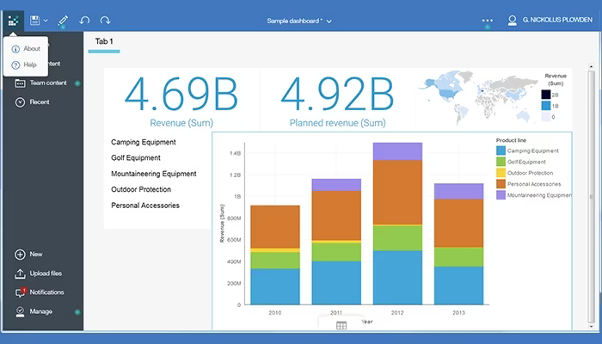Click the dashboard scrollbar up arrow

592,67
